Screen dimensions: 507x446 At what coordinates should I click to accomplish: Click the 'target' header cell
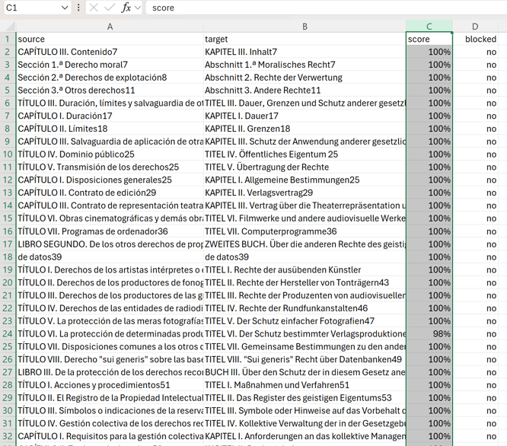tap(305, 39)
